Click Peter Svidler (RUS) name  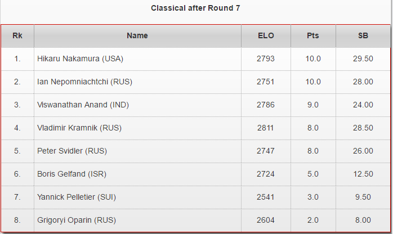(x=72, y=151)
